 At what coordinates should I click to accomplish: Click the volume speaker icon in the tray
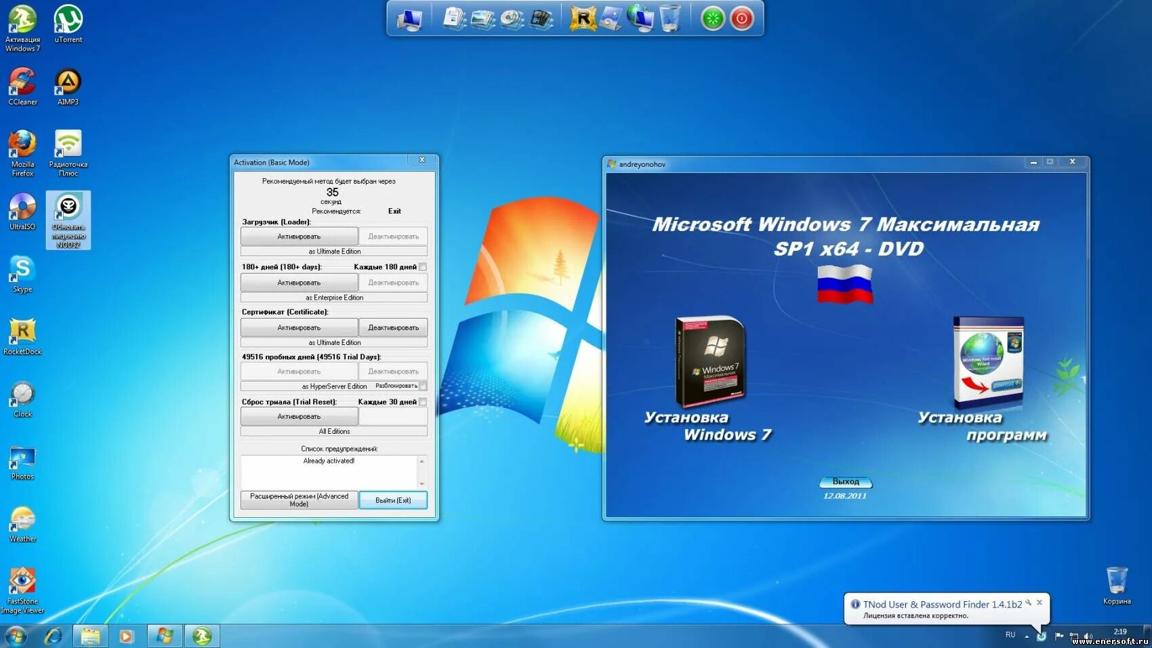1088,636
